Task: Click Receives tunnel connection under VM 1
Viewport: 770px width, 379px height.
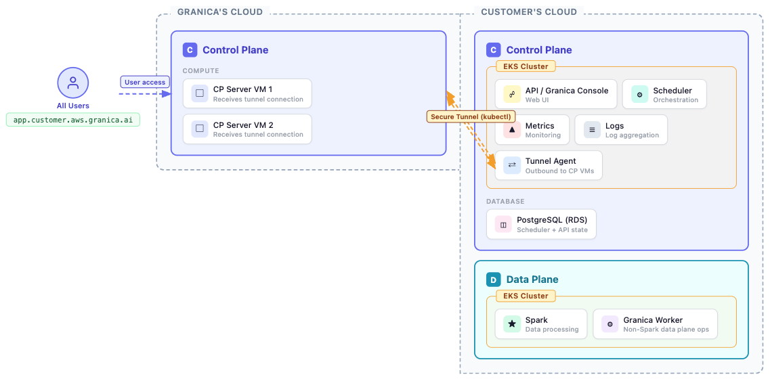Action: (x=258, y=99)
